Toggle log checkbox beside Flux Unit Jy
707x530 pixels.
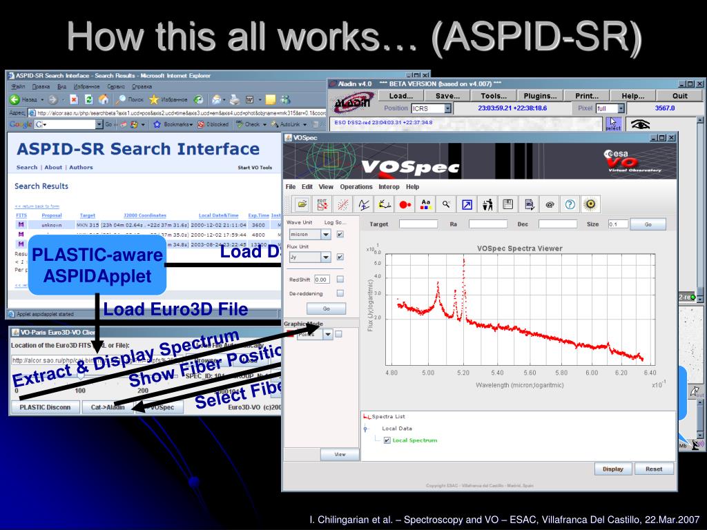click(340, 257)
